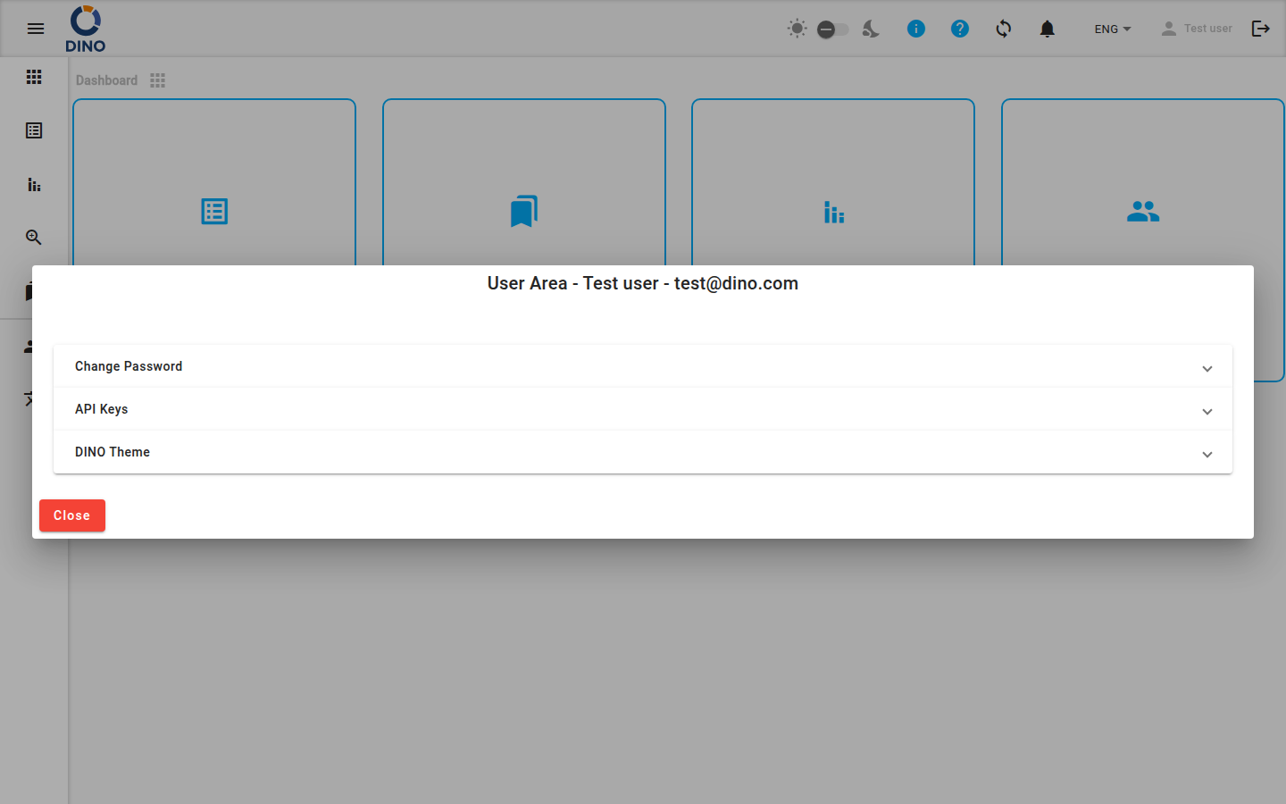Click the DINO Theme chevron arrow
This screenshot has width=1286, height=804.
pyautogui.click(x=1207, y=454)
